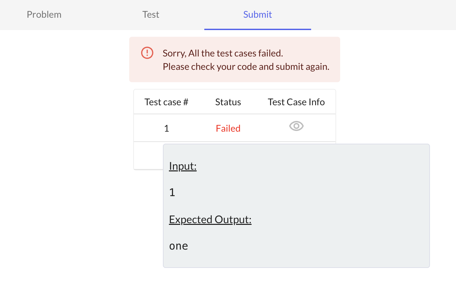The image size is (456, 290).
Task: Switch to the Problem tab
Action: 44,15
